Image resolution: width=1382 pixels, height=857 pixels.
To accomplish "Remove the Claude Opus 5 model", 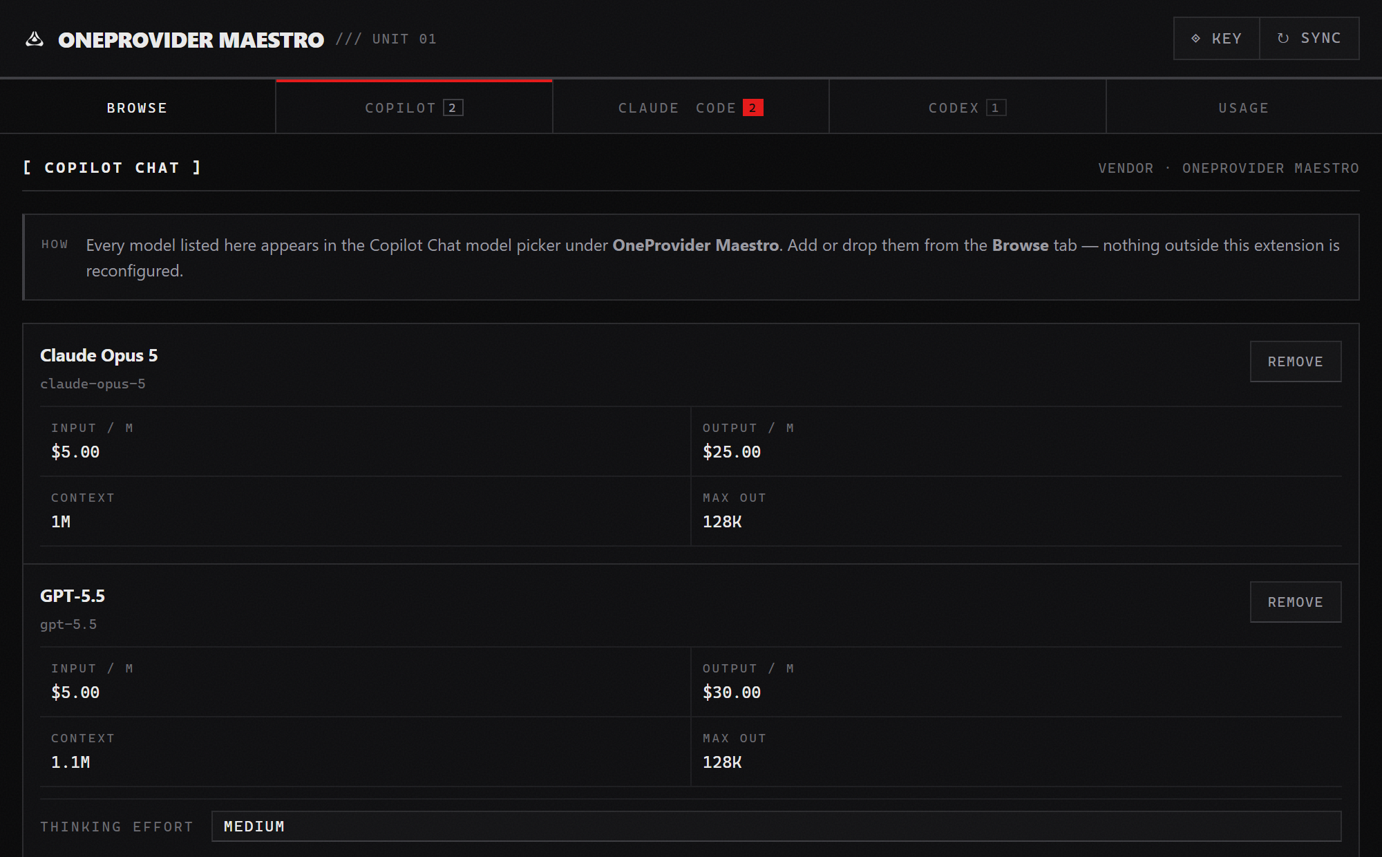I will 1296,361.
